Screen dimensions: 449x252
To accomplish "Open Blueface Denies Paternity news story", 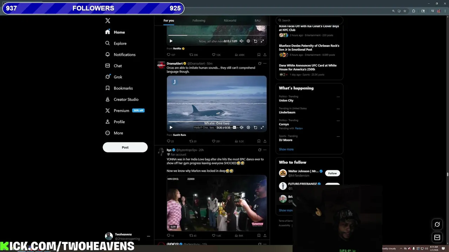I will [309, 50].
